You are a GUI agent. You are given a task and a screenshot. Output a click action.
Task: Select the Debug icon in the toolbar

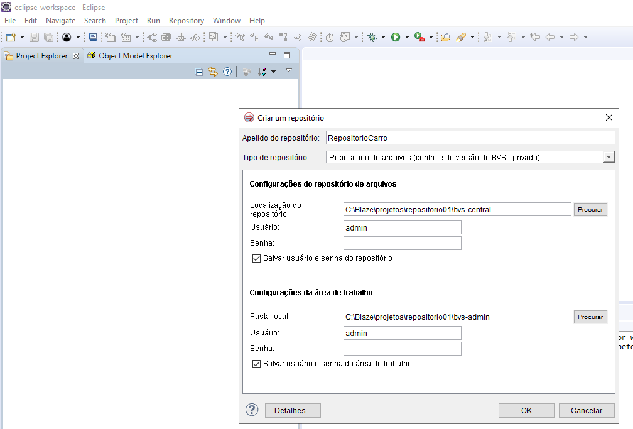[372, 36]
